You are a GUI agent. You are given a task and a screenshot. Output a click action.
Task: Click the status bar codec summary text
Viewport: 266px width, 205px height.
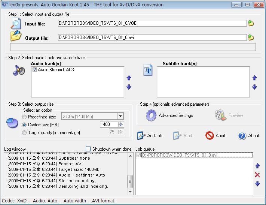point(58,201)
